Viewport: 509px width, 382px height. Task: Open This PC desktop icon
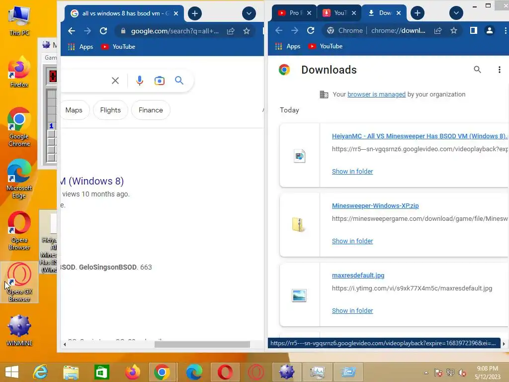(x=19, y=21)
